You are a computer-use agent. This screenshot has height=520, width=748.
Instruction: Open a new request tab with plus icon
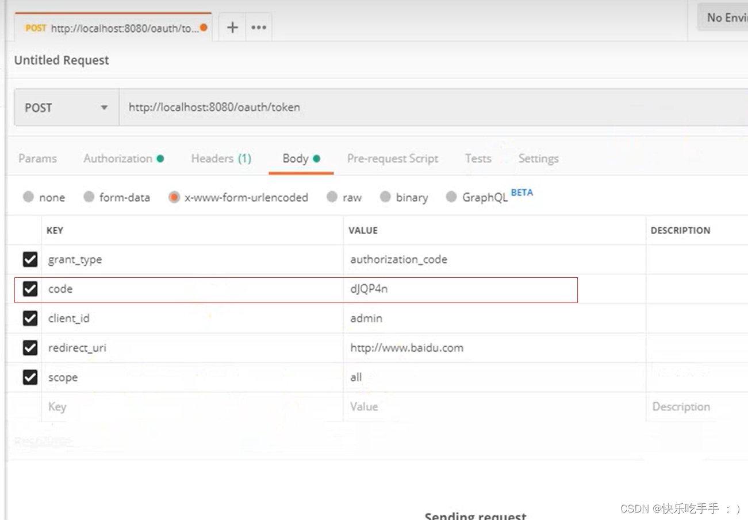click(x=232, y=27)
